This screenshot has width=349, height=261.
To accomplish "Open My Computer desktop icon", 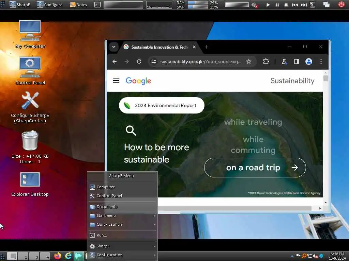I will 30,34.
